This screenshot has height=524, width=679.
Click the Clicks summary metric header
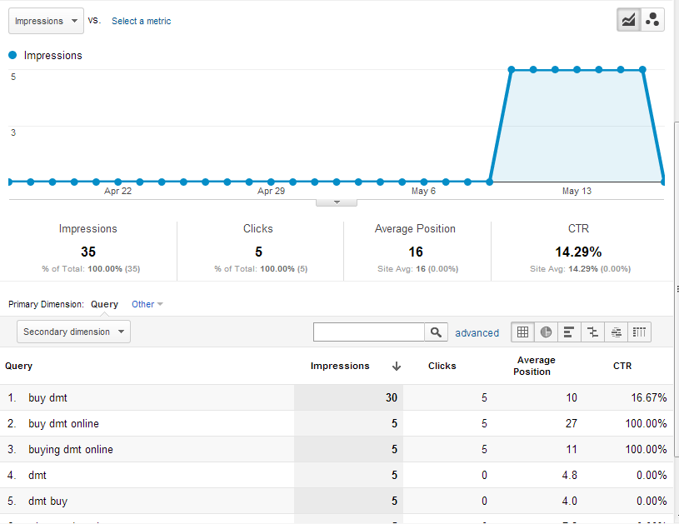257,228
